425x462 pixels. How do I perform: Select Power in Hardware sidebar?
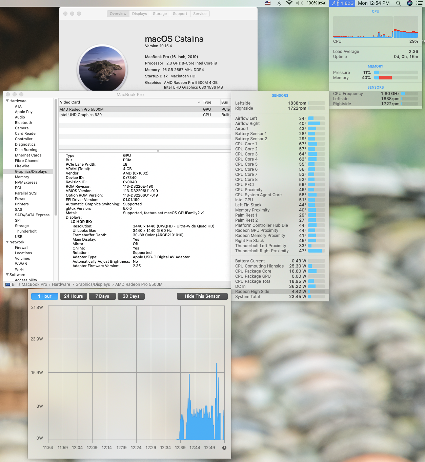(28, 199)
